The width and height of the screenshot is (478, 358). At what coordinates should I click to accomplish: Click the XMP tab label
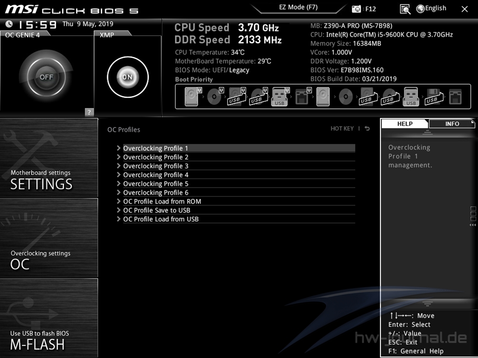(107, 35)
